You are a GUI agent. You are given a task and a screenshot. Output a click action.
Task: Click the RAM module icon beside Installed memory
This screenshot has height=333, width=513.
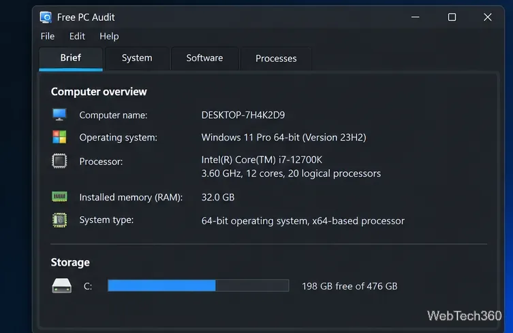pos(59,196)
